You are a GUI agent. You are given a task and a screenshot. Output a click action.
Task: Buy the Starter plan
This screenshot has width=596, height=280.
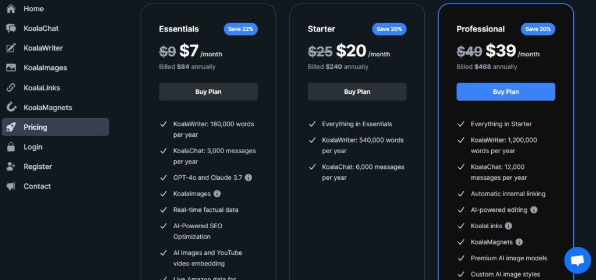(x=357, y=91)
